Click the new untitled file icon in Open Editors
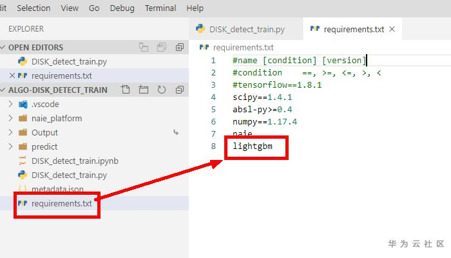Image resolution: width=451 pixels, height=258 pixels. 144,47
